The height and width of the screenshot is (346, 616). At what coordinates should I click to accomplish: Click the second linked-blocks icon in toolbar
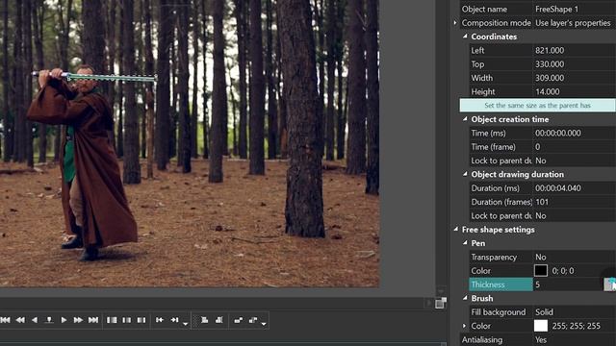[x=253, y=320]
